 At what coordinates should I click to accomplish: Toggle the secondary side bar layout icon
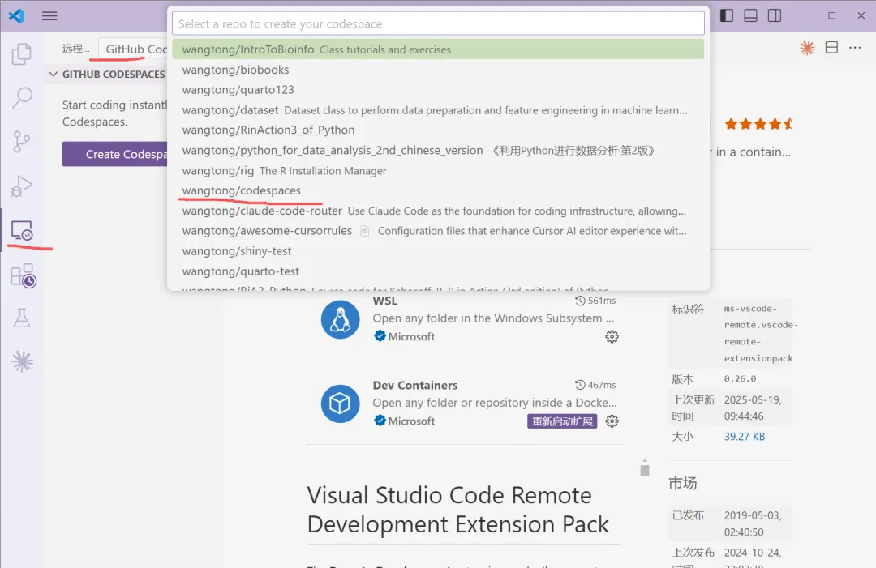pyautogui.click(x=775, y=15)
